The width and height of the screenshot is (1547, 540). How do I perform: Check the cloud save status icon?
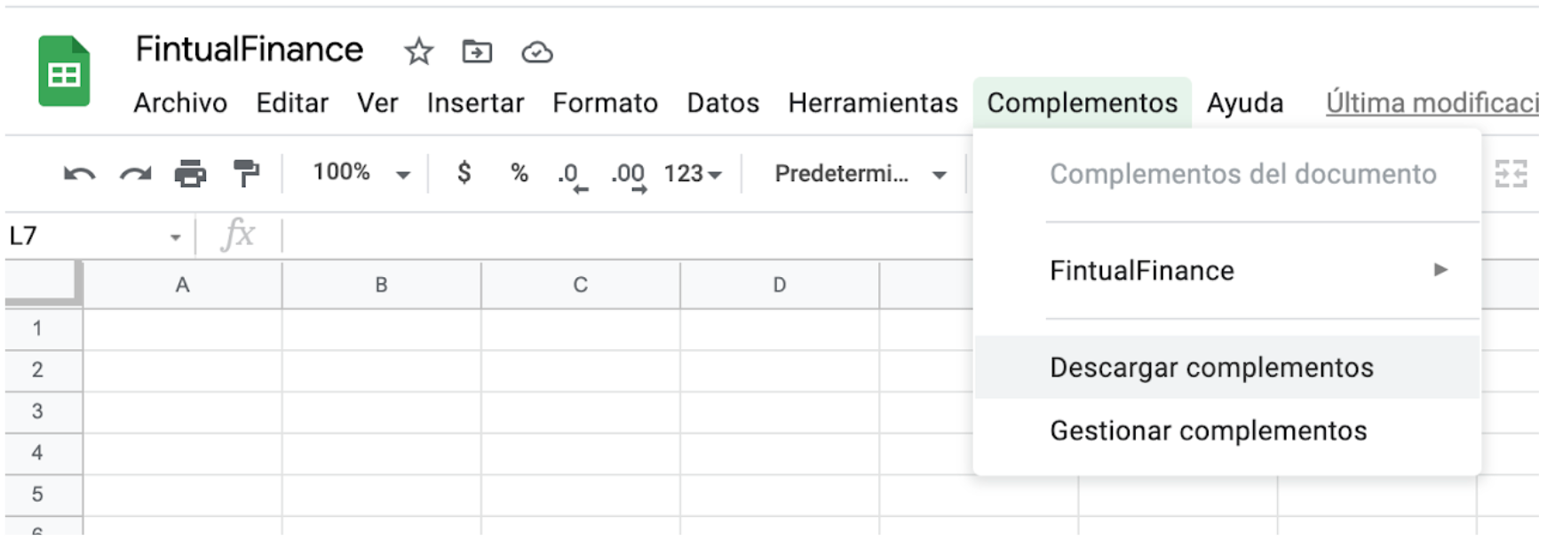[x=536, y=53]
